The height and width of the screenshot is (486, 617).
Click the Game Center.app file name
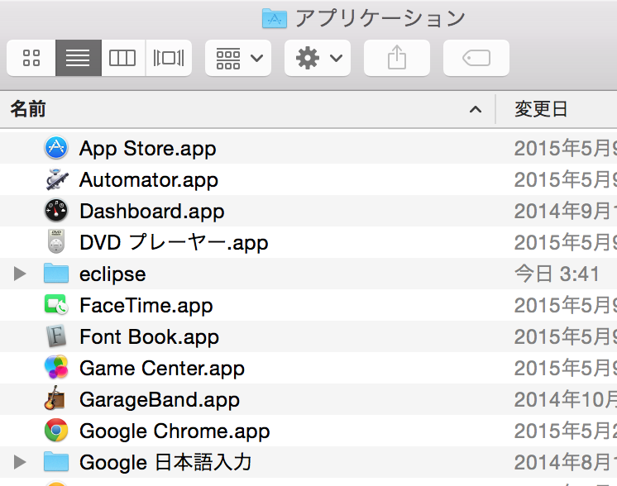(162, 369)
